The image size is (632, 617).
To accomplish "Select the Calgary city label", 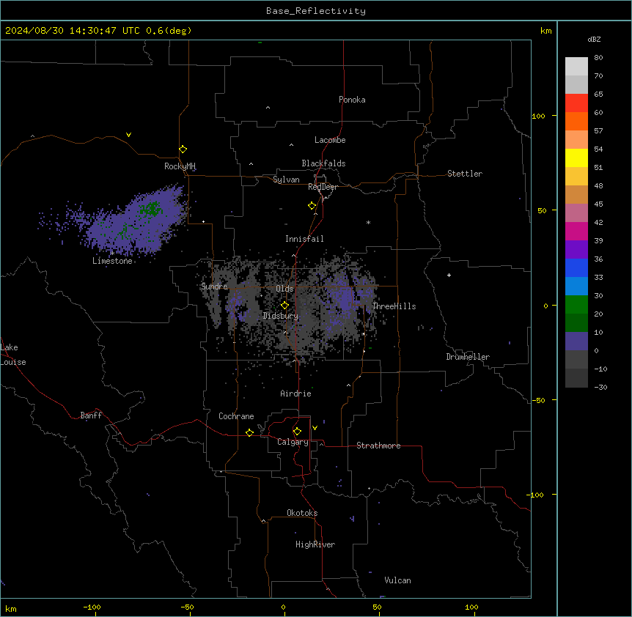I will (x=293, y=442).
